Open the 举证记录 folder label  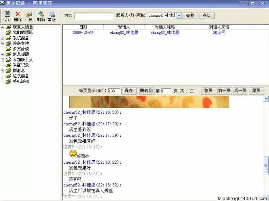tap(21, 65)
